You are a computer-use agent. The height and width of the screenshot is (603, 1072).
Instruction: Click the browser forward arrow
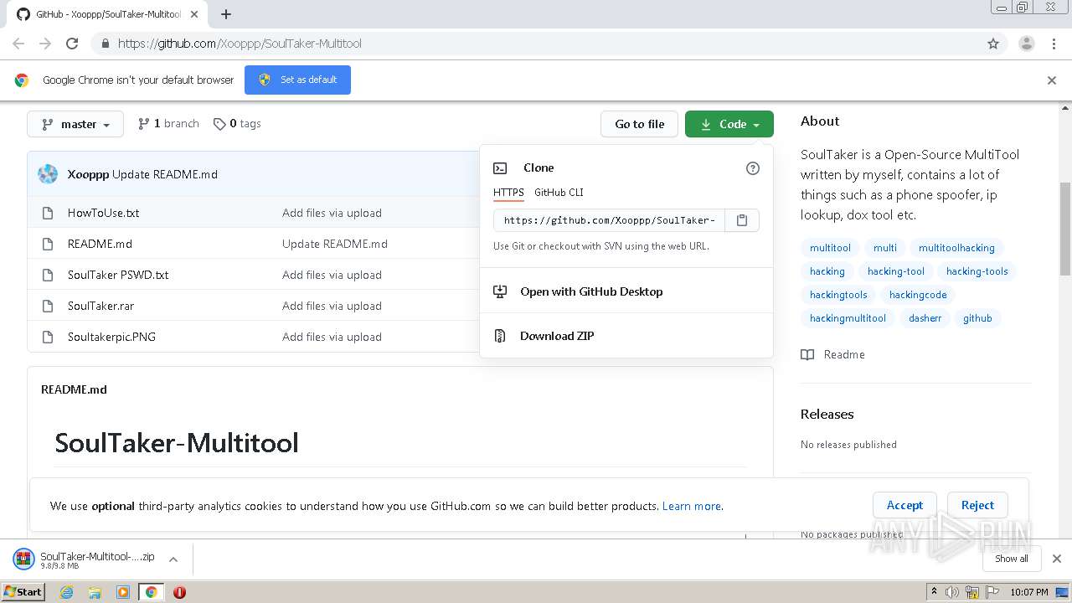click(x=45, y=44)
